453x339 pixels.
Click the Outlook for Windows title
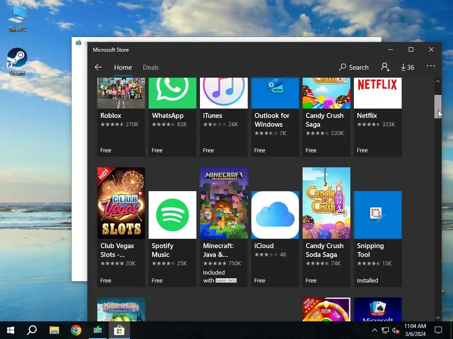click(272, 120)
